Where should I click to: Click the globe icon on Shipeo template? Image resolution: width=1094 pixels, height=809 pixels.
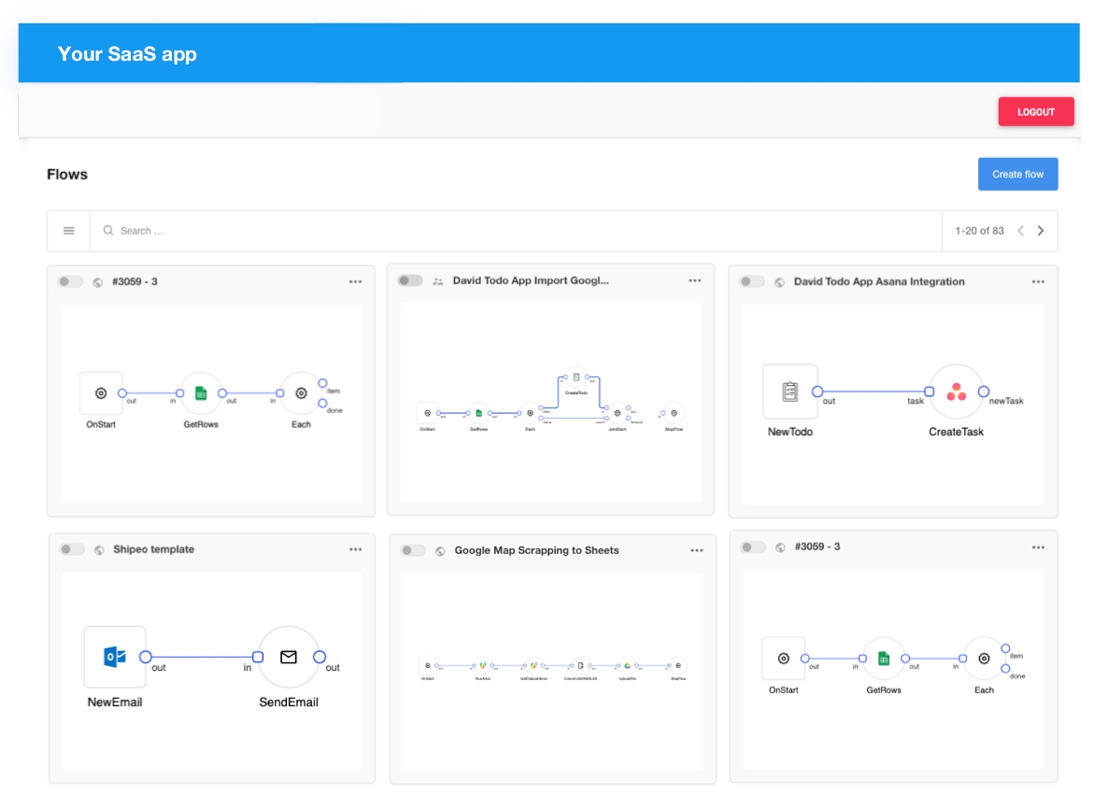[x=99, y=550]
